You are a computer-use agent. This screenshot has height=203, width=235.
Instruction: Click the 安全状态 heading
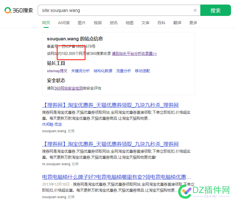click(x=56, y=80)
